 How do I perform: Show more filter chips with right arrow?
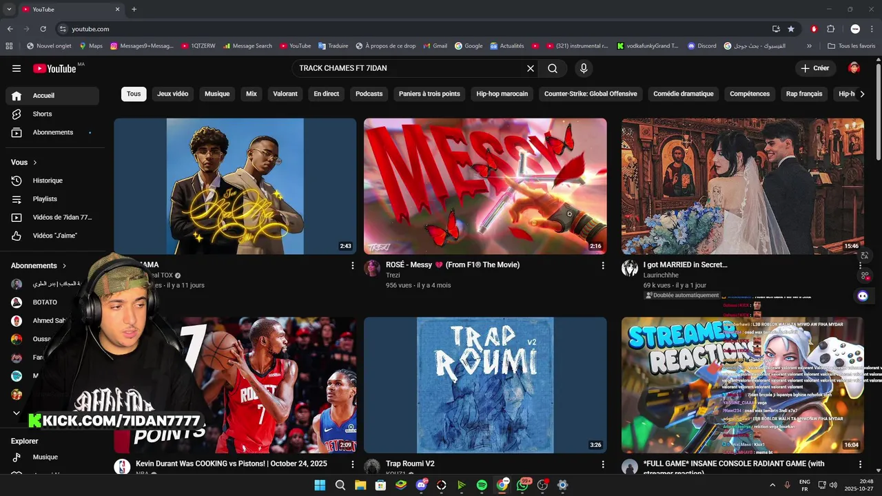(x=862, y=94)
